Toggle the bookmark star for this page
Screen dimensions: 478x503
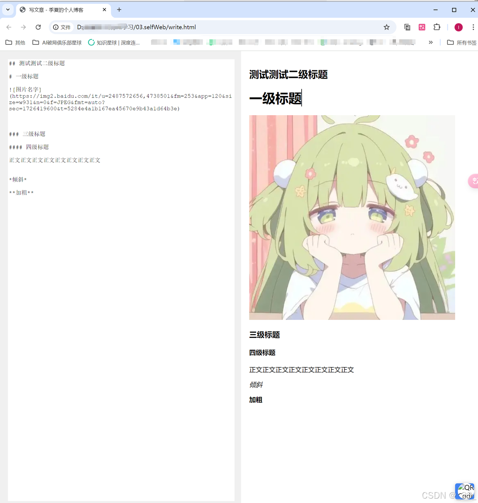386,27
